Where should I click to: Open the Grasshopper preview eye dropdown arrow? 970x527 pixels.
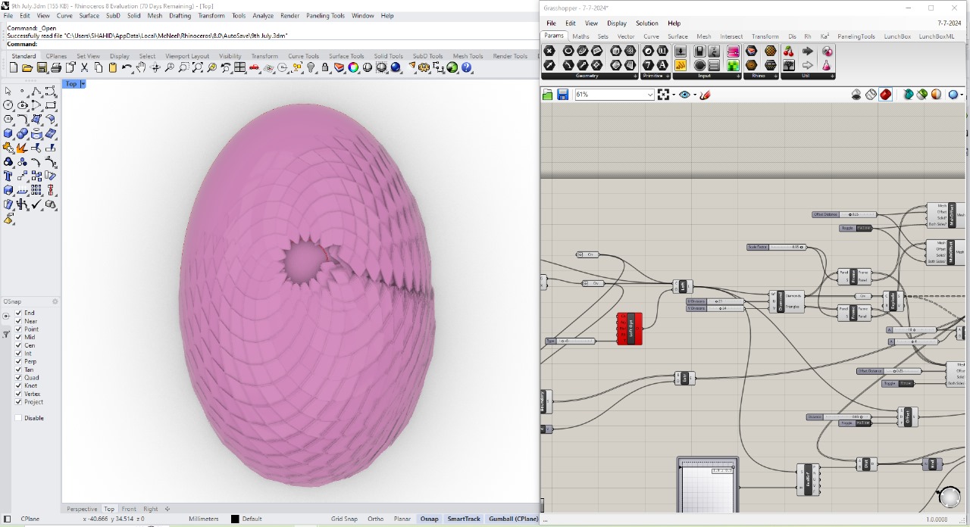695,95
